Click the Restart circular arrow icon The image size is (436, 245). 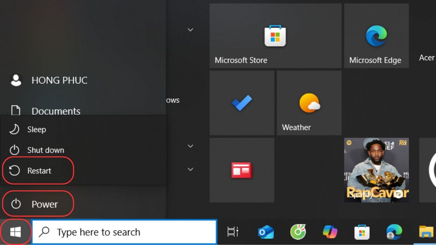pyautogui.click(x=14, y=171)
